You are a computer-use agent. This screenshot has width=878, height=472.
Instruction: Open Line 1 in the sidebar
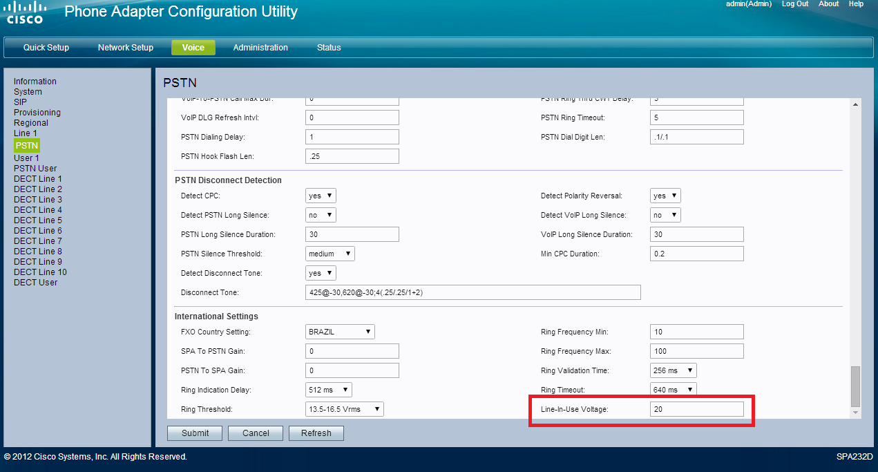[26, 133]
